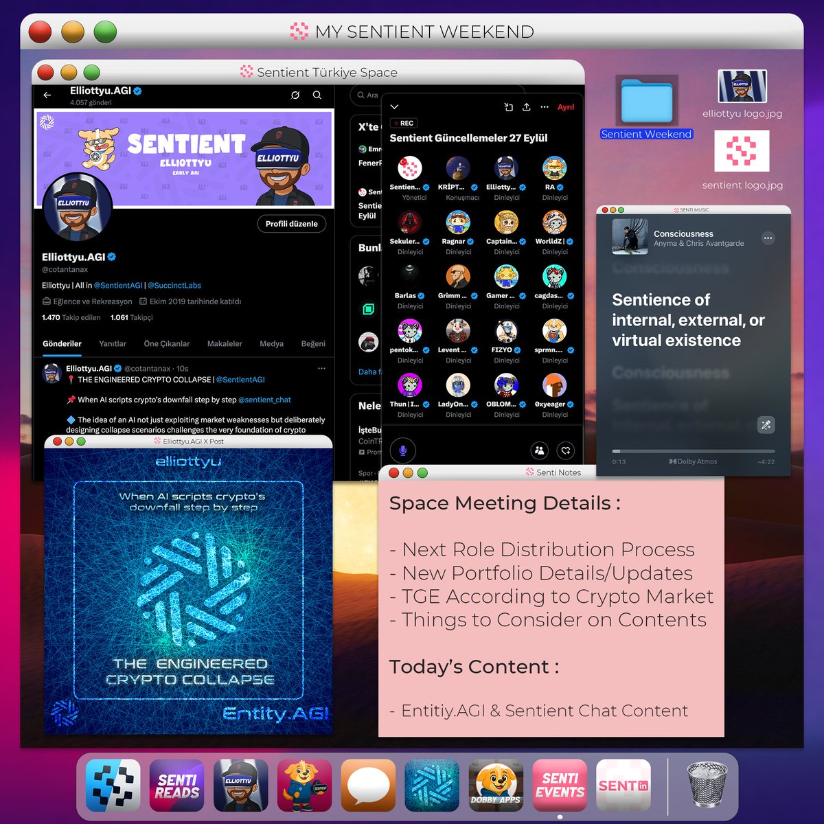Select KRİPT speaker avatar in the Space
This screenshot has width=824, height=824.
coord(458,168)
